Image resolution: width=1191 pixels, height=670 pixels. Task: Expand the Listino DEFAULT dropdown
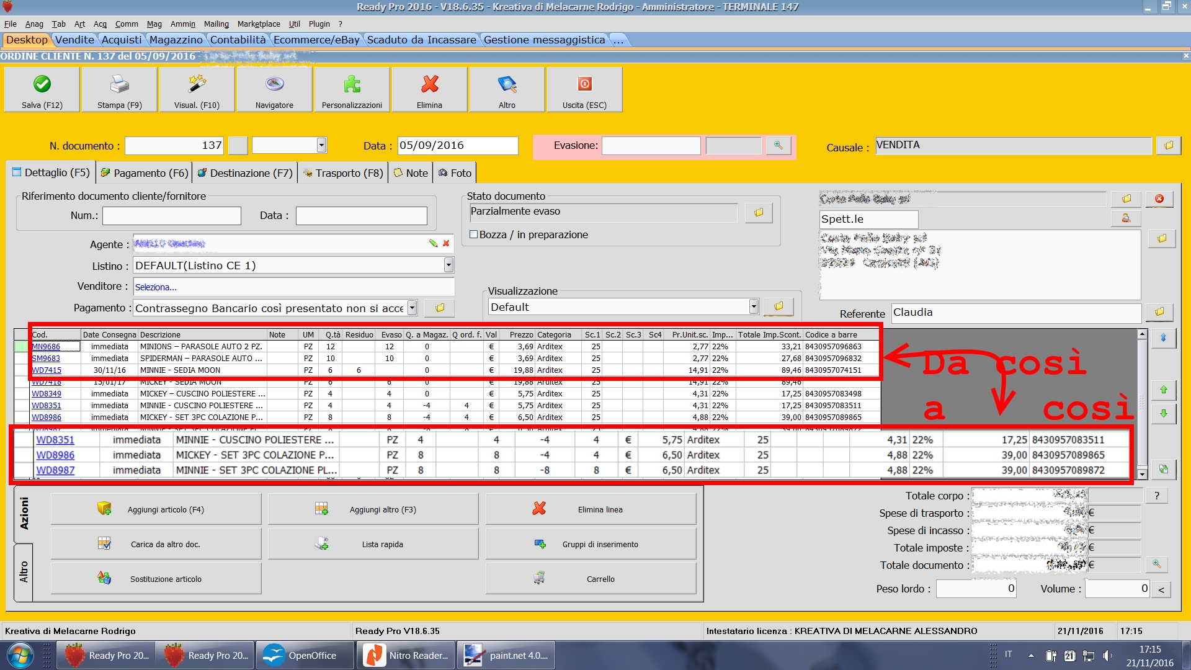(448, 266)
